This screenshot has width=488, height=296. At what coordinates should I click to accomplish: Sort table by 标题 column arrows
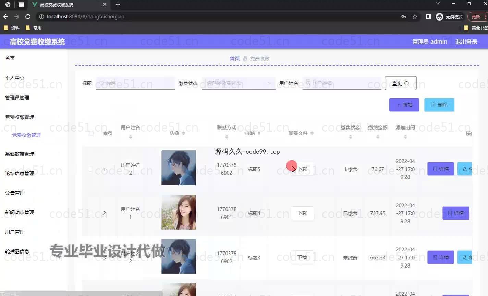[259, 133]
